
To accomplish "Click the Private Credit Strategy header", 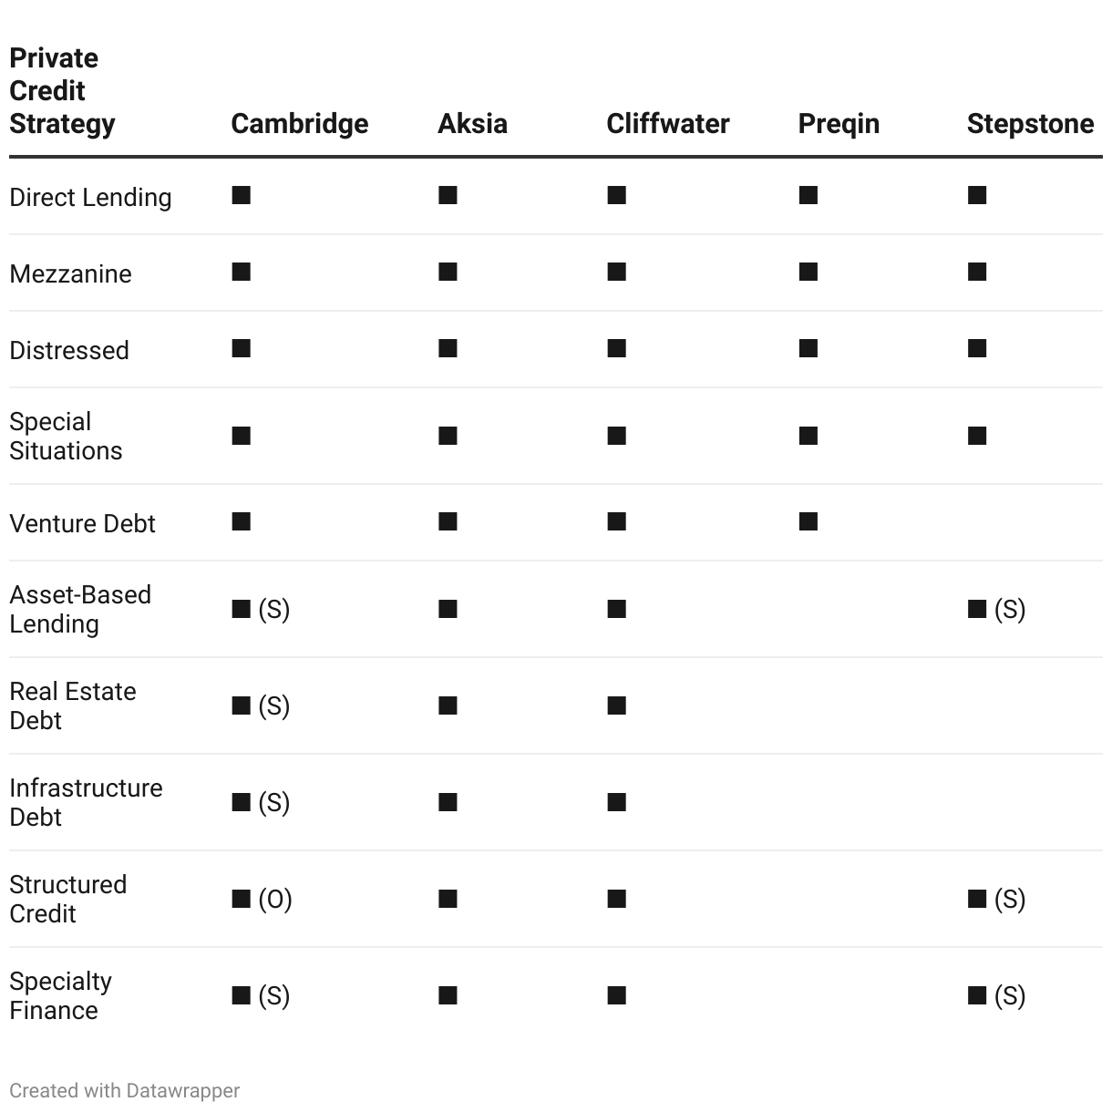I will coord(62,91).
